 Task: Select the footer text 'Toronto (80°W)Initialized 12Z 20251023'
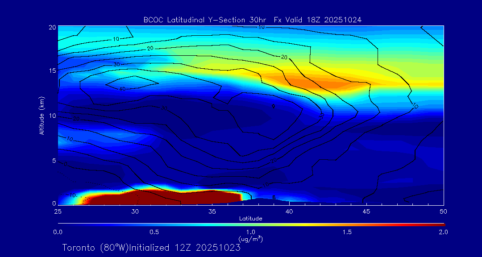[x=152, y=248]
